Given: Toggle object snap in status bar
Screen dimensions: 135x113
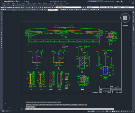Looking at the screenshot, I should [107, 111].
